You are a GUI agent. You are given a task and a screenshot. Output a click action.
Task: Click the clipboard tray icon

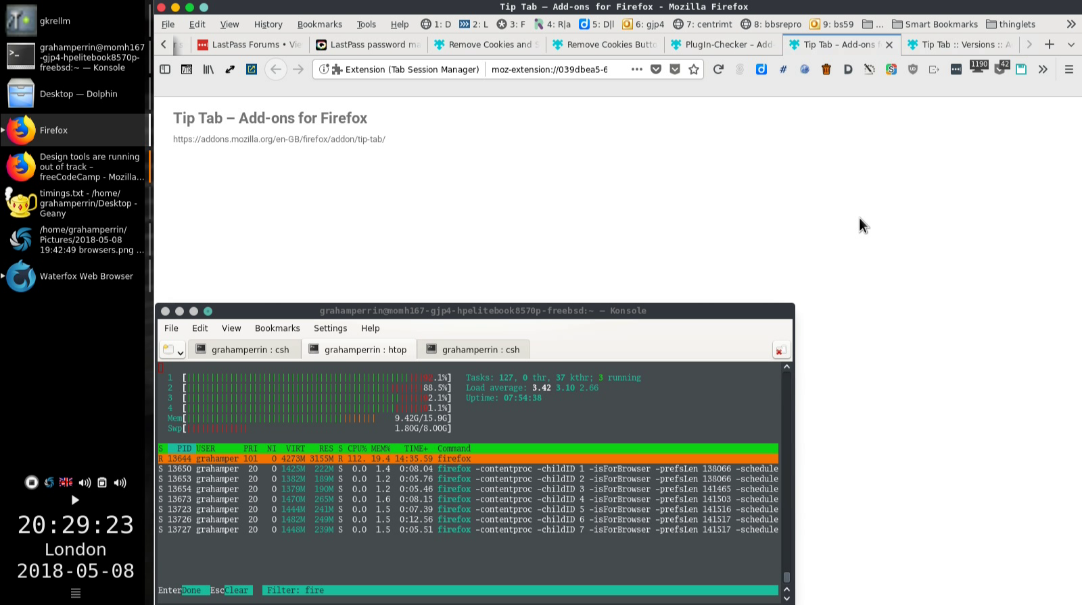pyautogui.click(x=102, y=482)
